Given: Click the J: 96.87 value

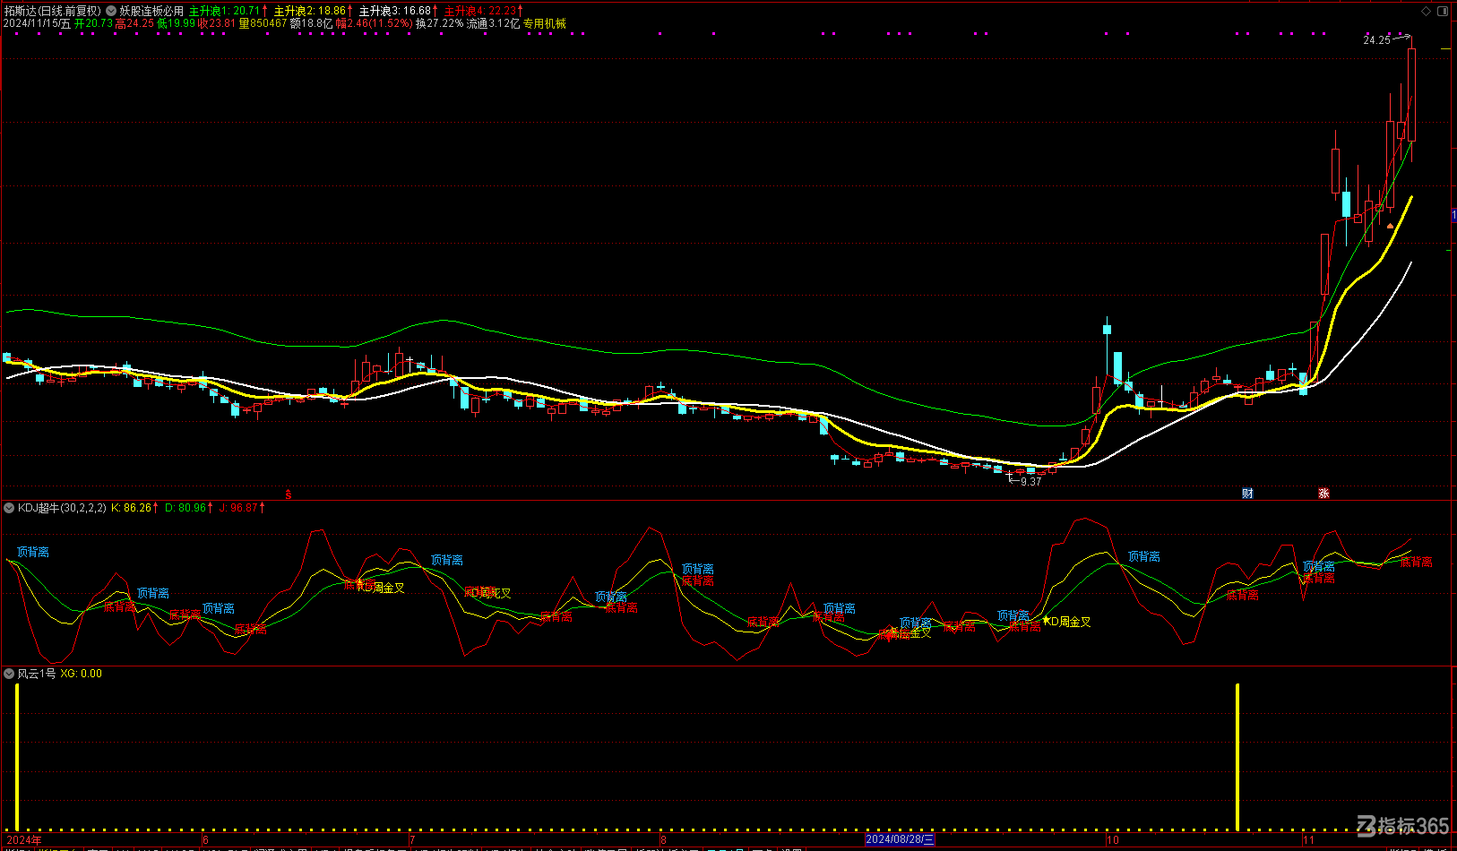Looking at the screenshot, I should click(239, 508).
